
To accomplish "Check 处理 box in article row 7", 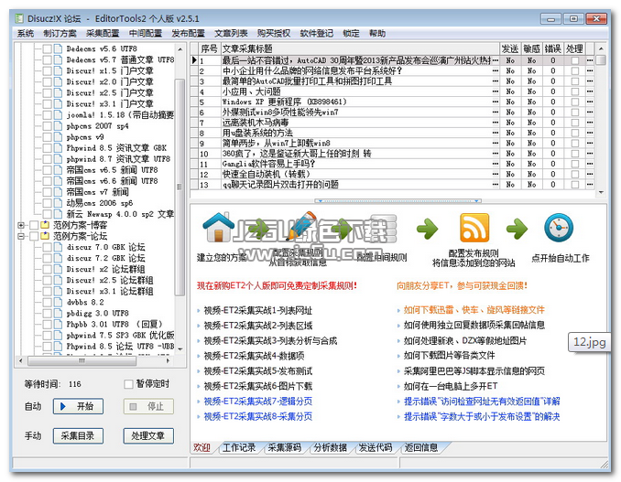I will point(574,123).
